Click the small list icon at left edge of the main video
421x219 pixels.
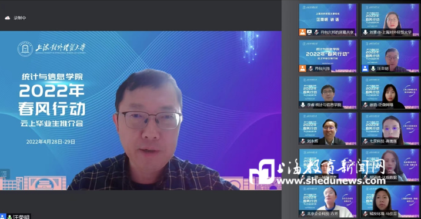pos(4,174)
